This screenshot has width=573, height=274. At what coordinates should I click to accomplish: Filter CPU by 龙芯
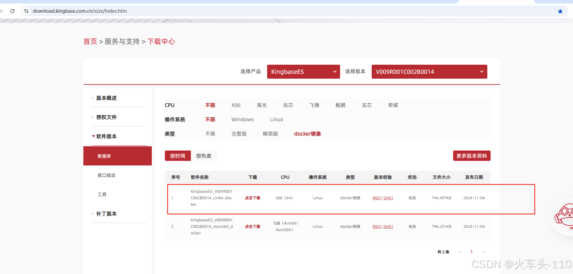pos(367,105)
